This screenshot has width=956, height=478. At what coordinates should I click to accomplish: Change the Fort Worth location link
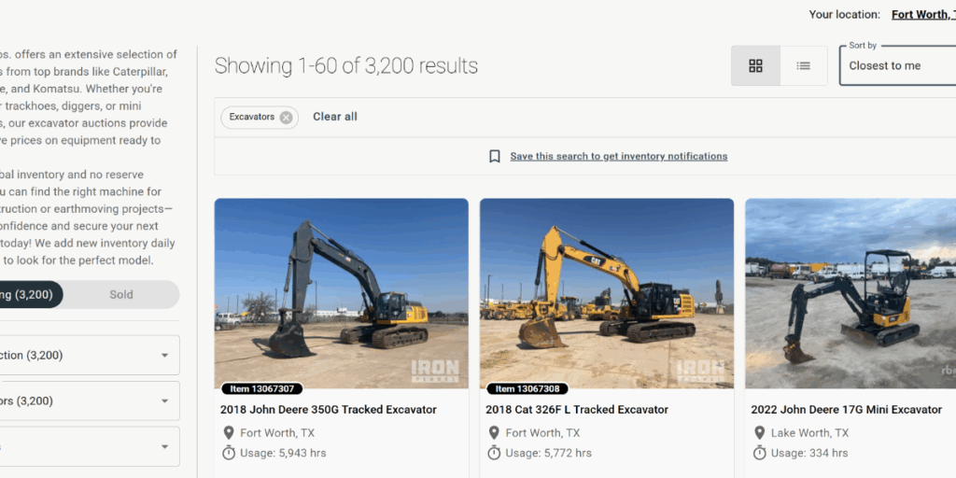tap(923, 14)
